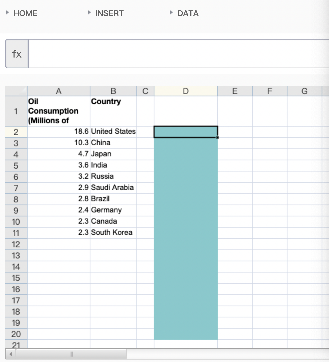Click the India cell
This screenshot has width=329, height=362.
[113, 166]
